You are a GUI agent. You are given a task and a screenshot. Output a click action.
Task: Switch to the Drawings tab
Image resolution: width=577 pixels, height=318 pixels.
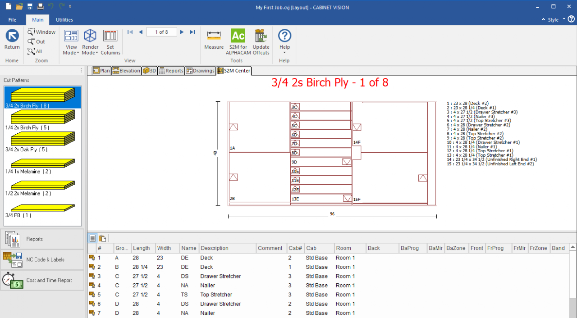click(x=200, y=71)
